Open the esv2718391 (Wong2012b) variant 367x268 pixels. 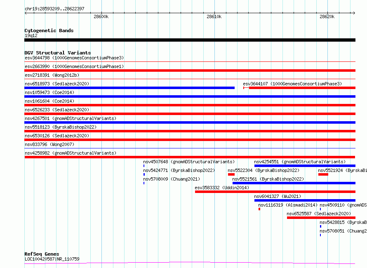[52, 75]
